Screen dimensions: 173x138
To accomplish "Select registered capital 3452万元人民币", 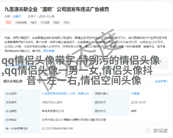I will 52,102.
